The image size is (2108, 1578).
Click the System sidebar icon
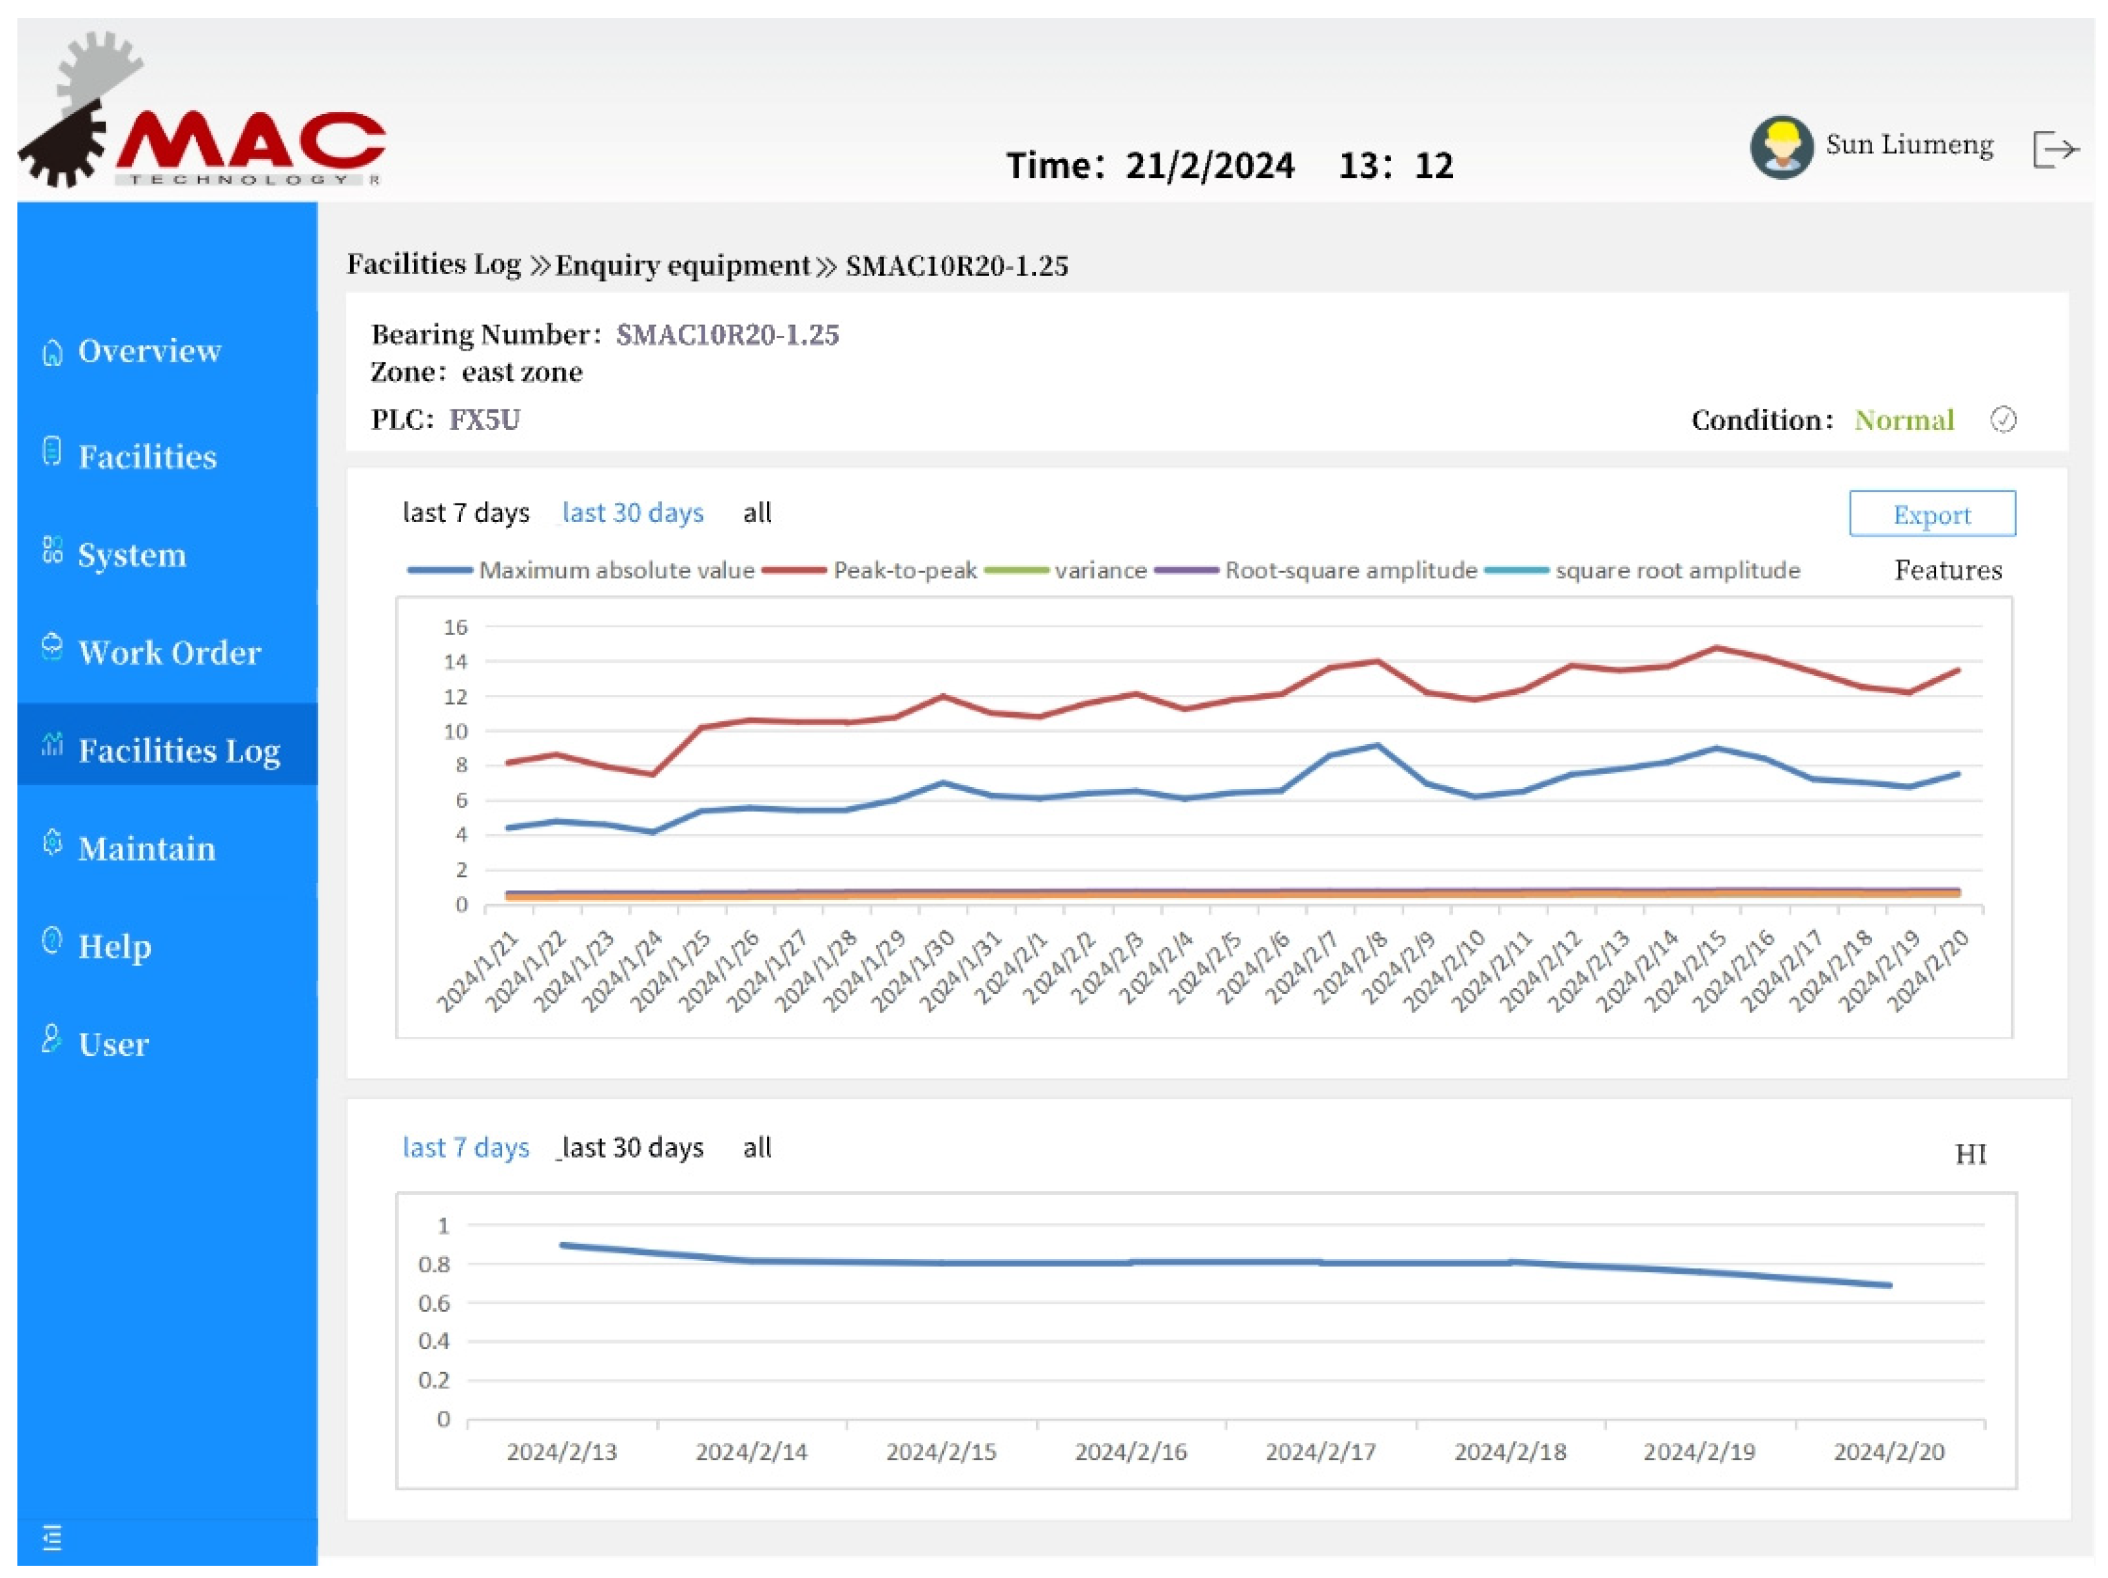pos(52,550)
